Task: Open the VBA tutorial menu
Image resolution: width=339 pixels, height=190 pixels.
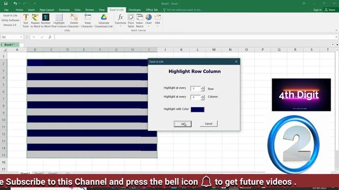Action: 157,21
